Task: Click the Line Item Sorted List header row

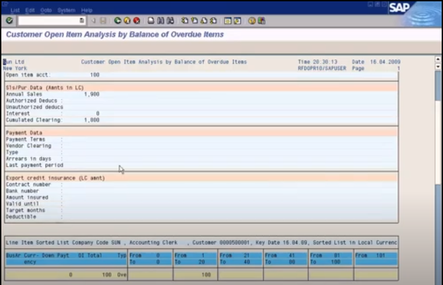Action: click(x=201, y=243)
